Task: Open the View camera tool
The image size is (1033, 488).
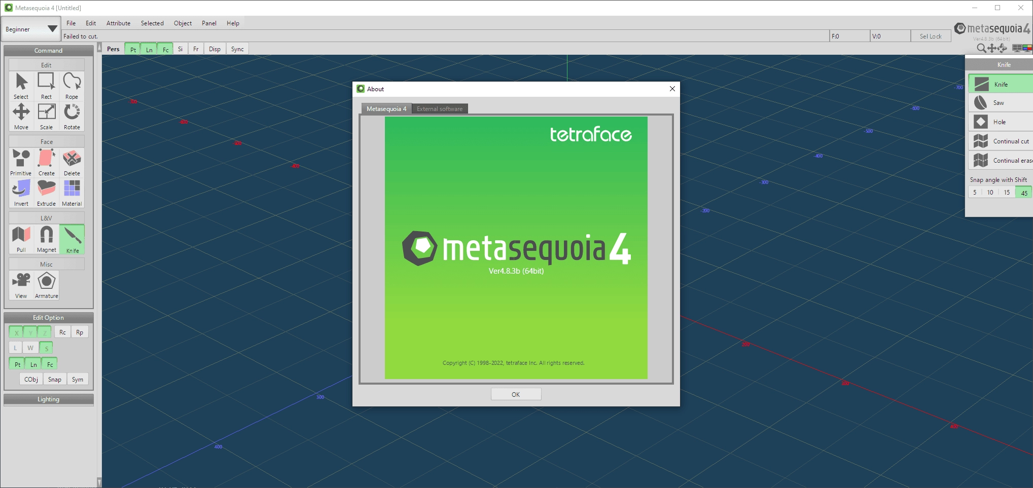Action: (x=21, y=285)
